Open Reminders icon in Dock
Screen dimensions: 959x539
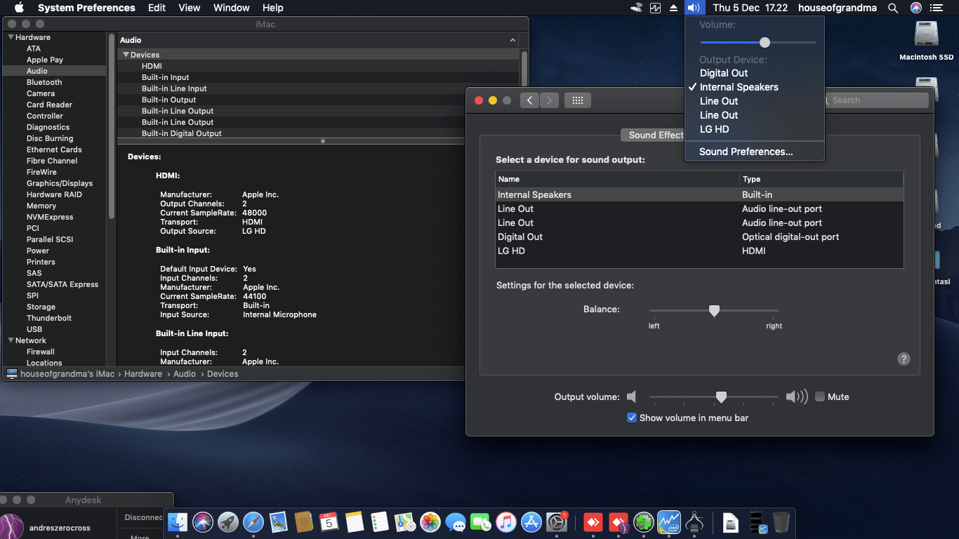[x=379, y=521]
